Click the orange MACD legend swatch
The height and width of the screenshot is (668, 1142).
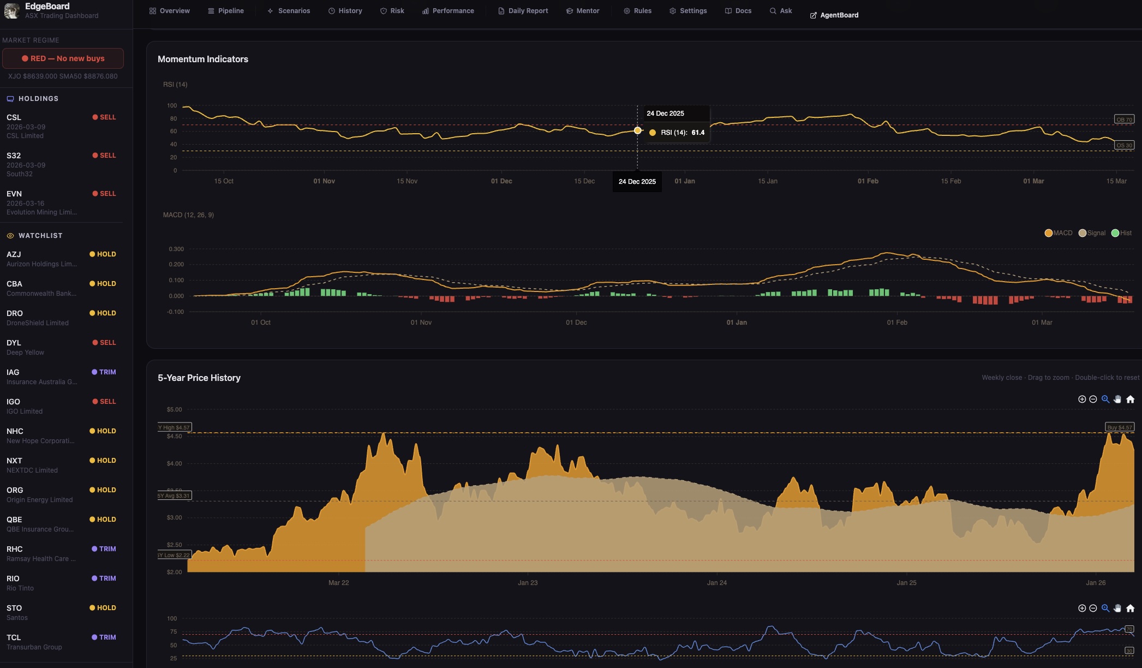tap(1048, 232)
